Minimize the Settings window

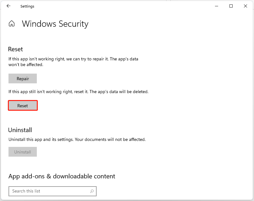coord(216,6)
